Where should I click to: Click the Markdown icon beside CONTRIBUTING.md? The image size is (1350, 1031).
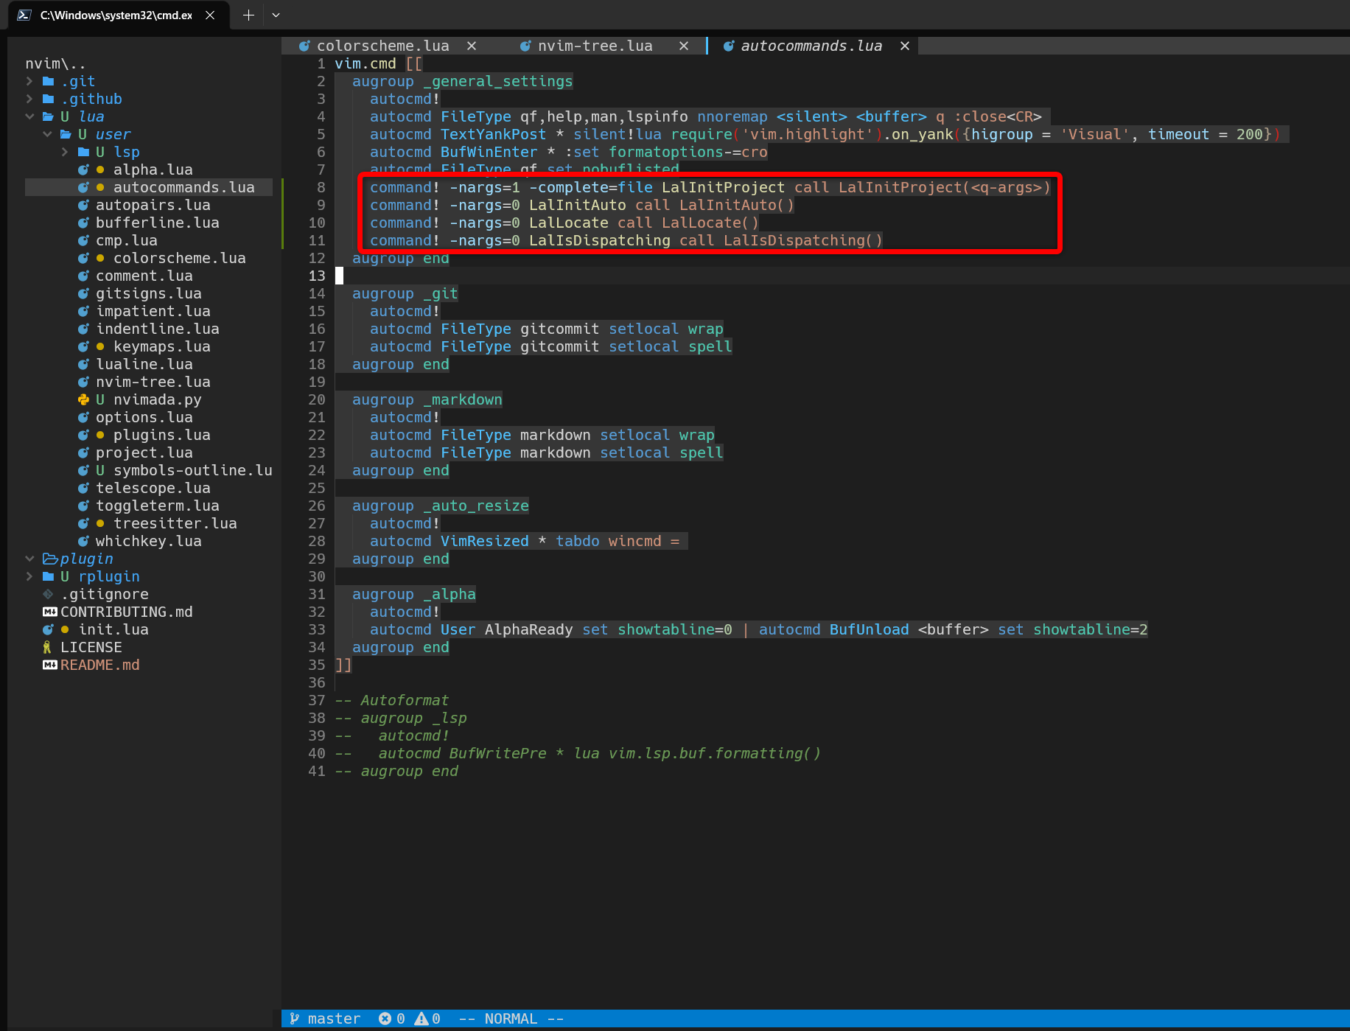[x=49, y=612]
